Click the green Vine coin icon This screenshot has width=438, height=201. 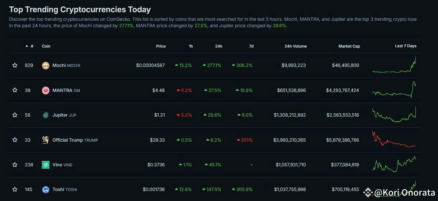[x=46, y=165]
